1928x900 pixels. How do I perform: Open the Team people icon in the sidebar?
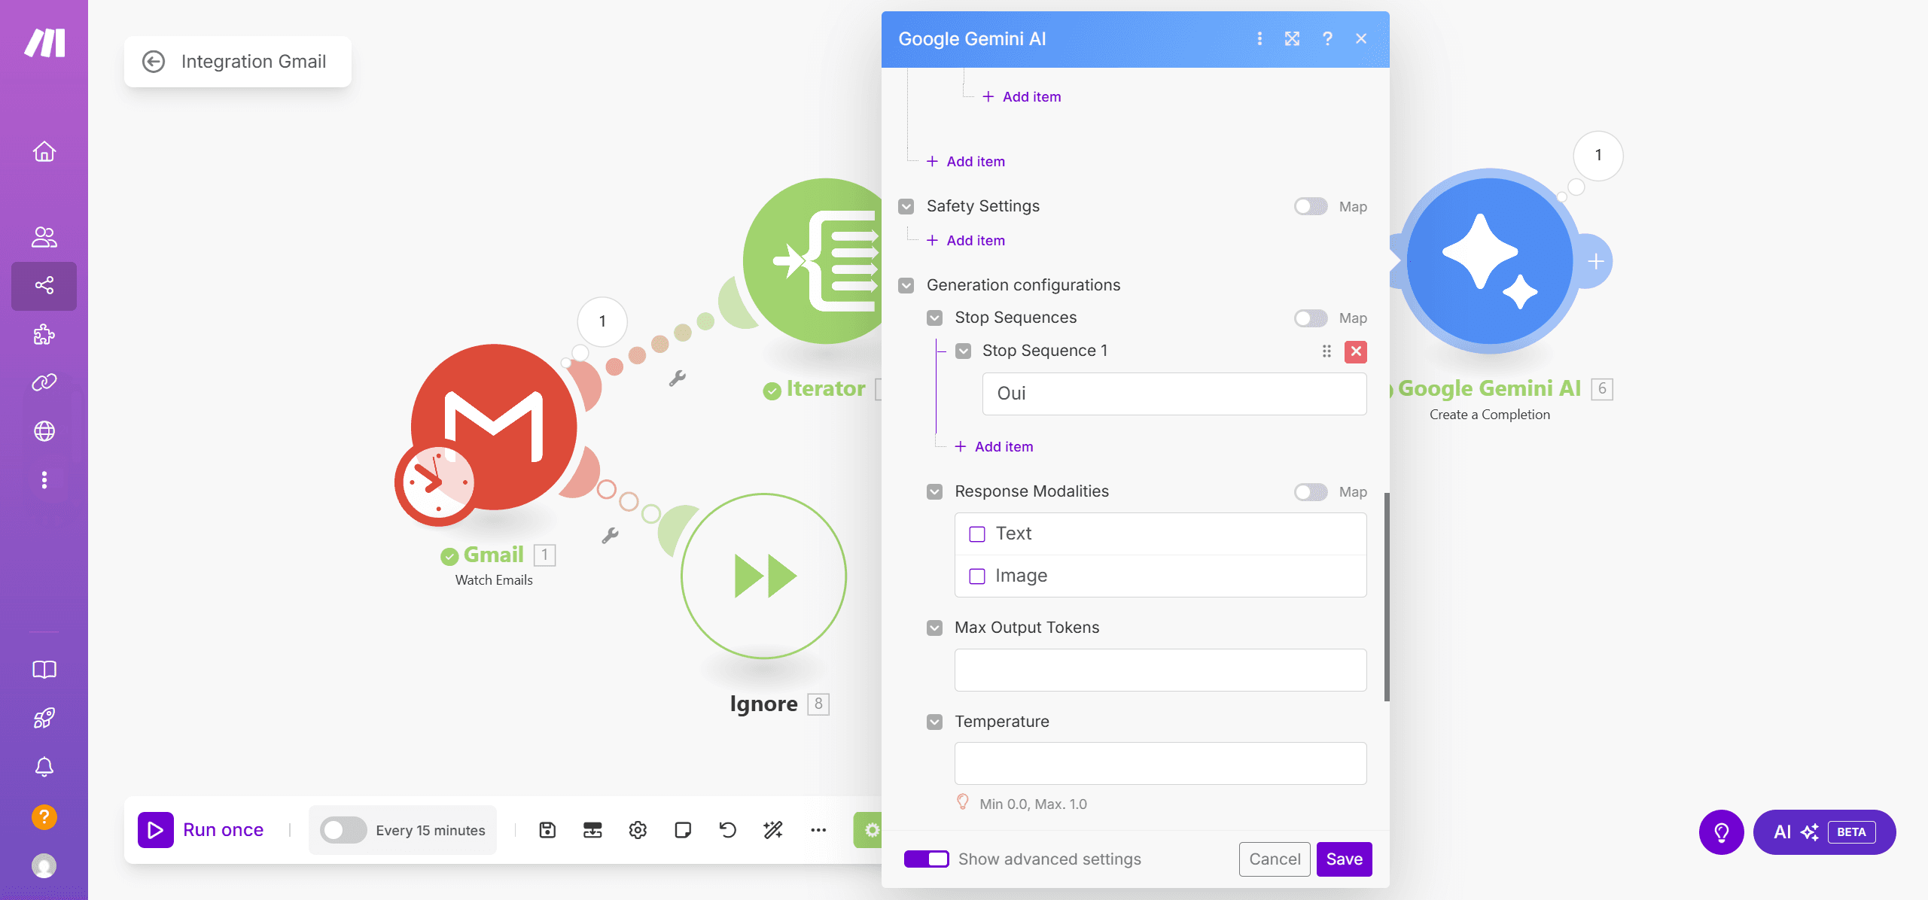[x=44, y=237]
